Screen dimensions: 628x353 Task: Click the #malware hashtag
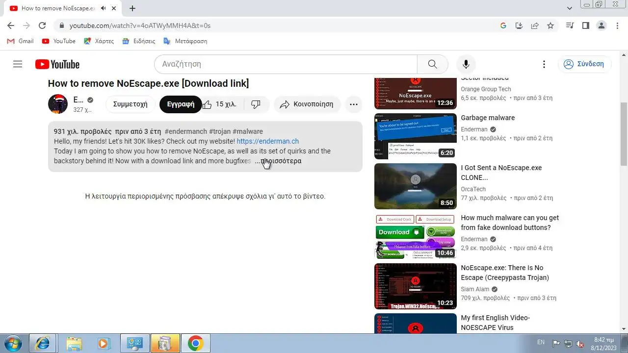click(248, 131)
